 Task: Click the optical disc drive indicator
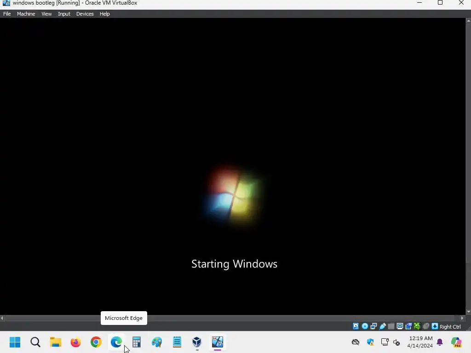pyautogui.click(x=365, y=326)
